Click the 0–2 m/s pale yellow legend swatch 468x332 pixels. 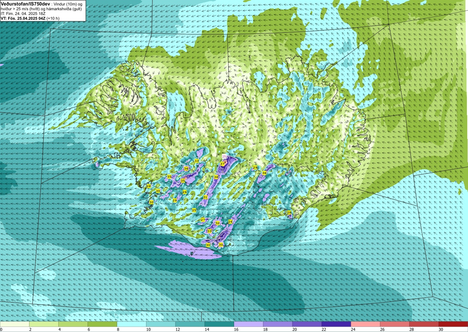coord(15,324)
